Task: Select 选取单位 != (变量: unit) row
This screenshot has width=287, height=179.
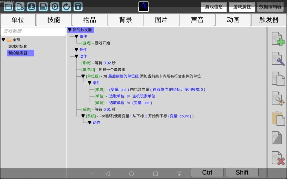Action: (123, 103)
